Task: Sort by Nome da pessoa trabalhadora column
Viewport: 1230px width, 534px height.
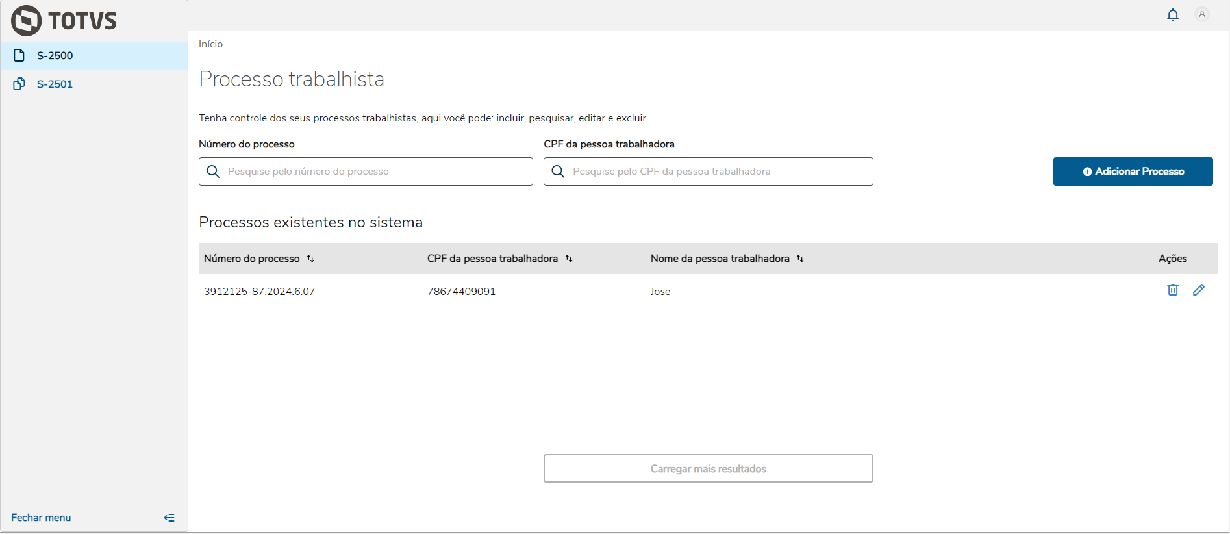Action: tap(800, 259)
